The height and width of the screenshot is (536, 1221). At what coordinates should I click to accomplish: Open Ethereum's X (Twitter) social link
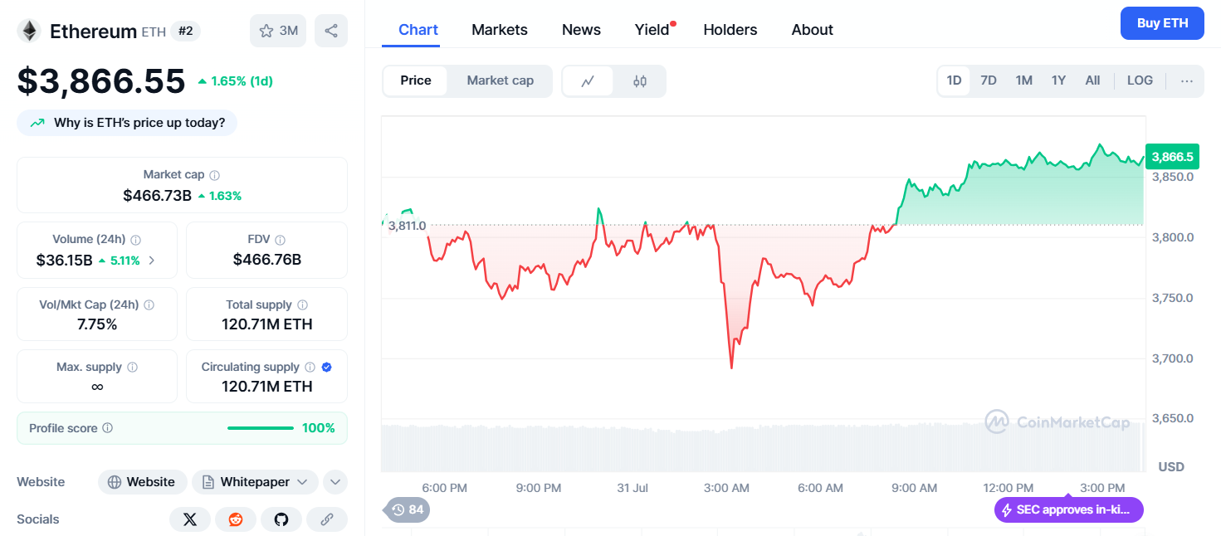point(190,519)
